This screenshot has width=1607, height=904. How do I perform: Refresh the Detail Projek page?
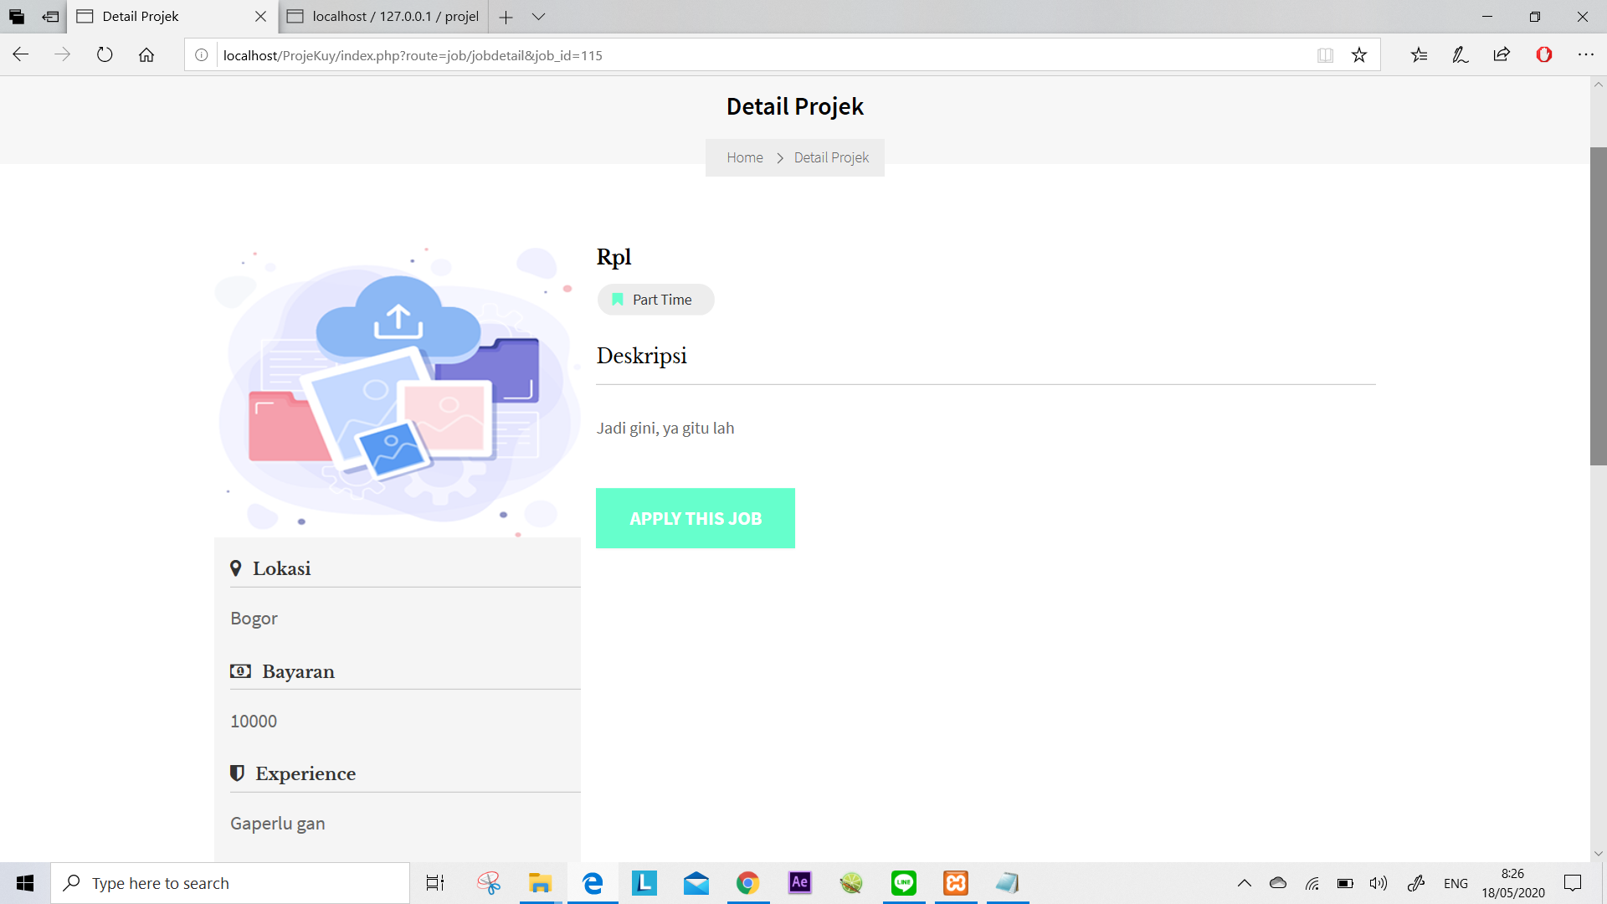105,55
